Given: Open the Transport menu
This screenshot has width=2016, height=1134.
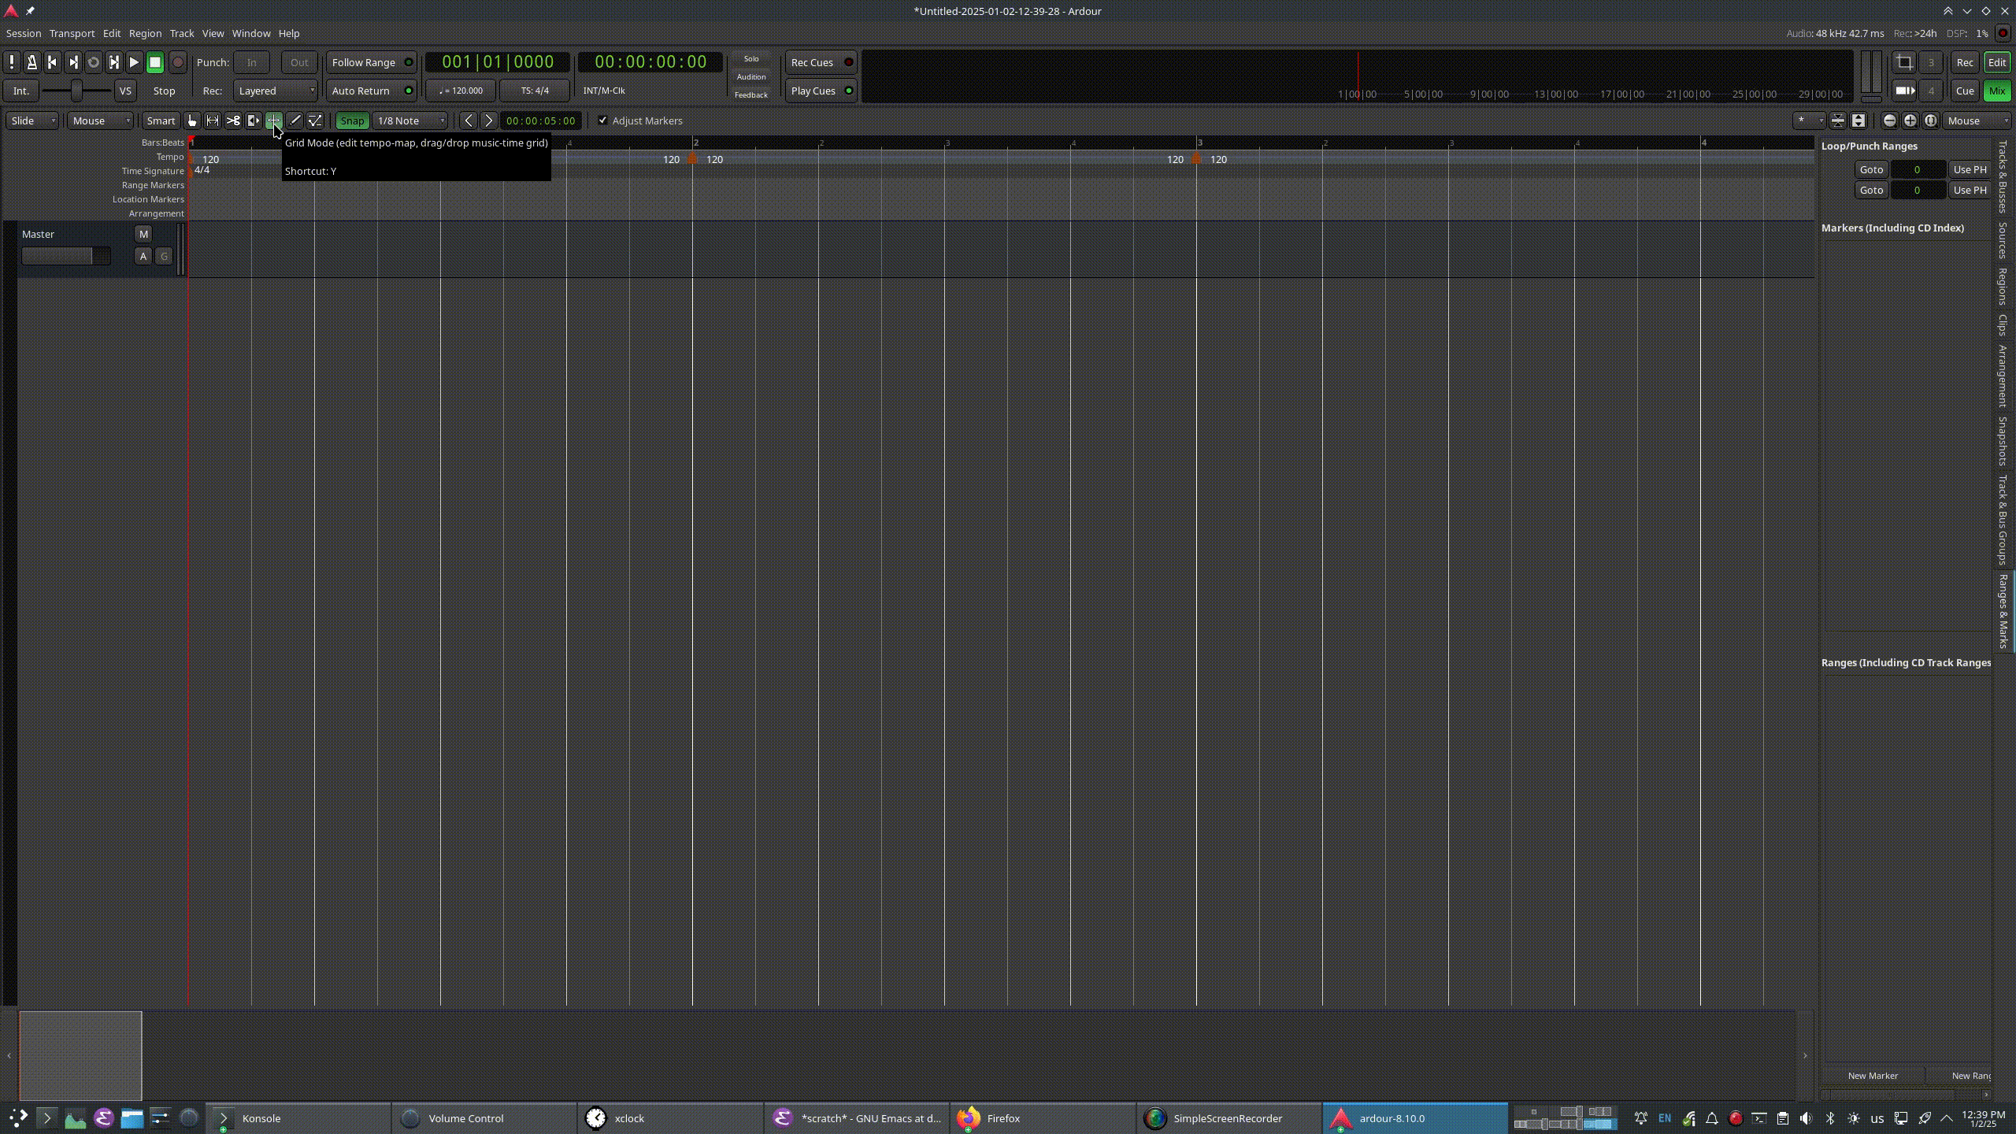Looking at the screenshot, I should 72,33.
